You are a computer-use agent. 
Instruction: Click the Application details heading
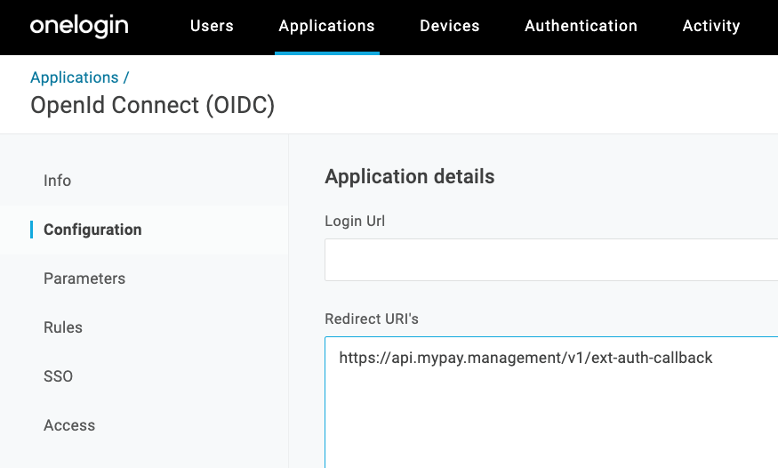pyautogui.click(x=410, y=177)
